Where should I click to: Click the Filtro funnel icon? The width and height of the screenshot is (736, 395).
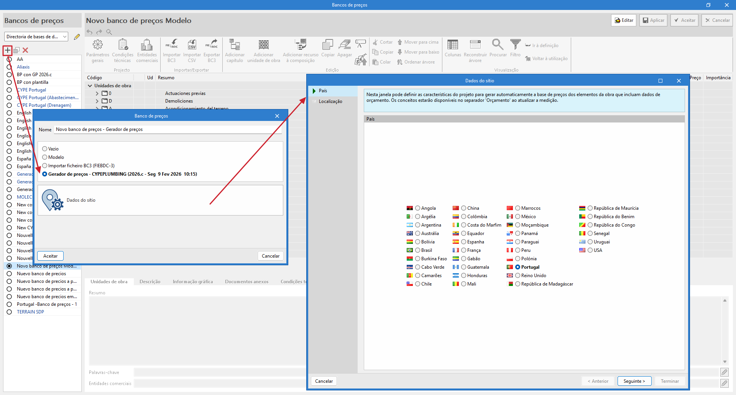point(515,48)
